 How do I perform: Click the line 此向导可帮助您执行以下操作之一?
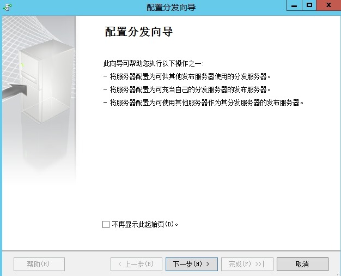(x=153, y=64)
